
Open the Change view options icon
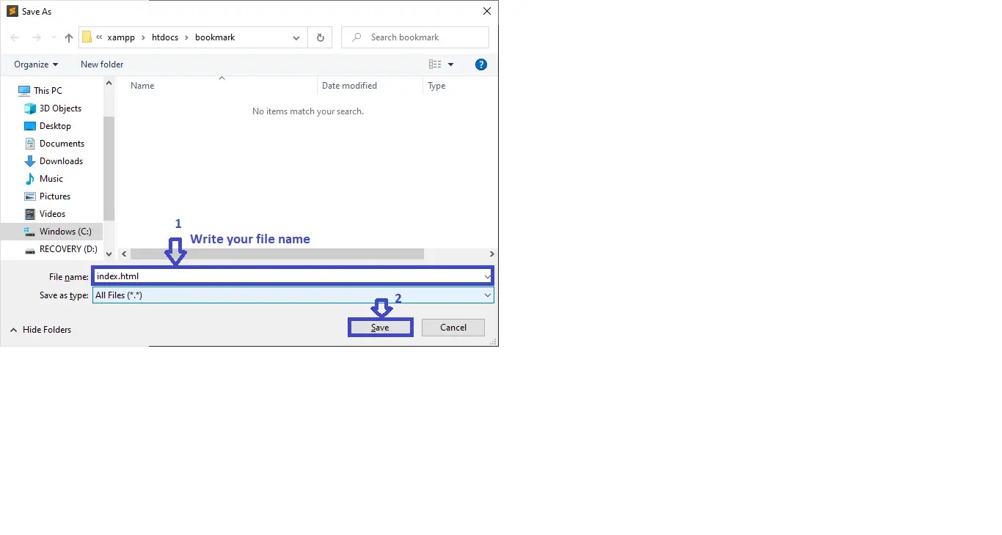point(436,64)
